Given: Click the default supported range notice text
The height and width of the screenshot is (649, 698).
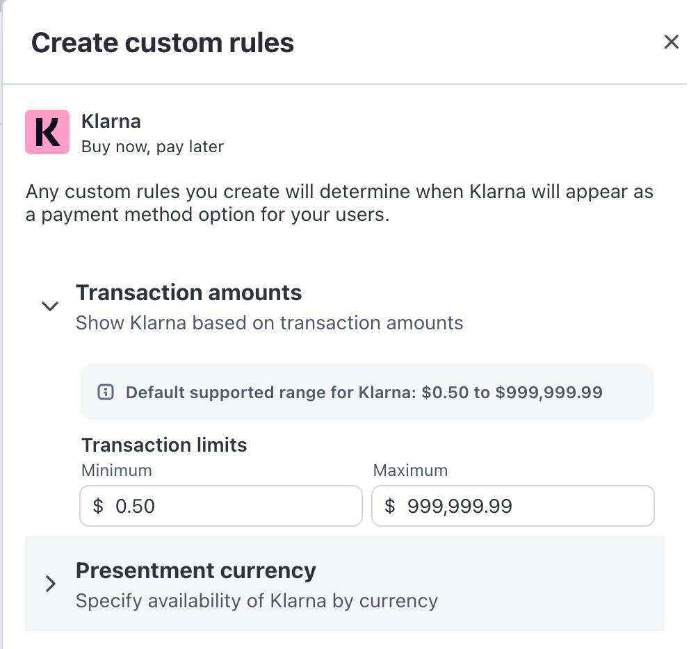Looking at the screenshot, I should 364,392.
